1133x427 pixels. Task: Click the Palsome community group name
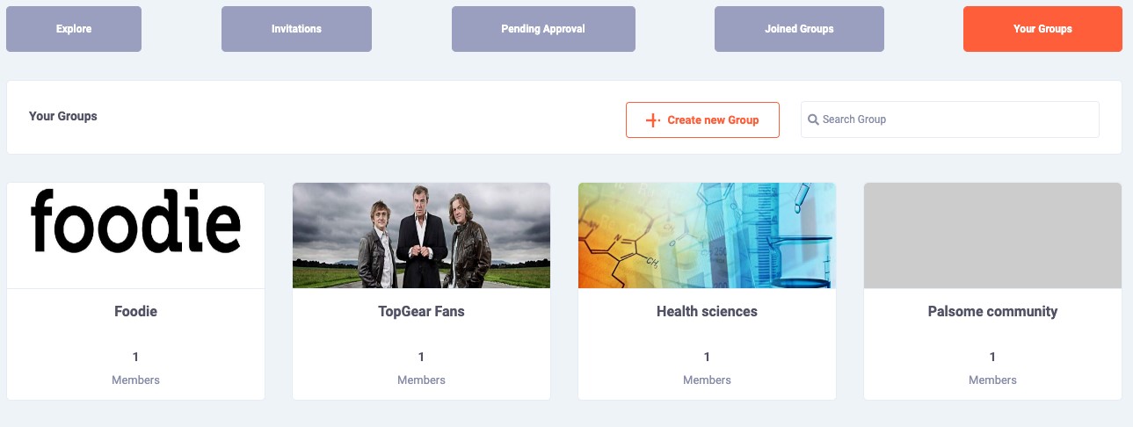pos(992,311)
